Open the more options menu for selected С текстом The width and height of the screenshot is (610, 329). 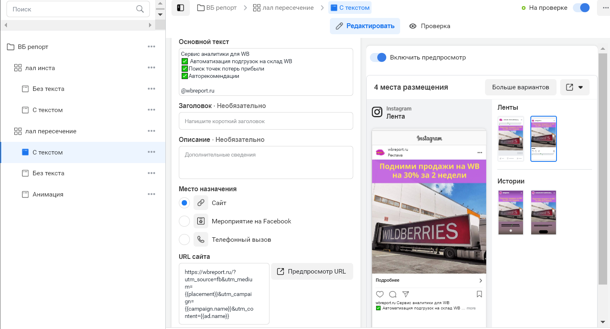point(151,152)
